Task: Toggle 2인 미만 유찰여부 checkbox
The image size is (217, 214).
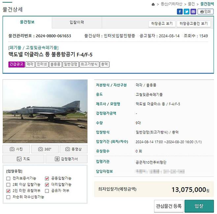Action: pos(8,191)
